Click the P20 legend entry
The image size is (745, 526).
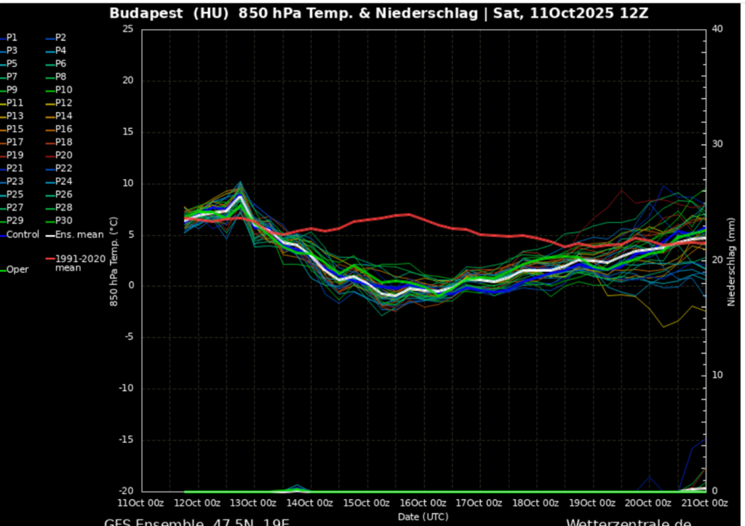click(x=63, y=156)
